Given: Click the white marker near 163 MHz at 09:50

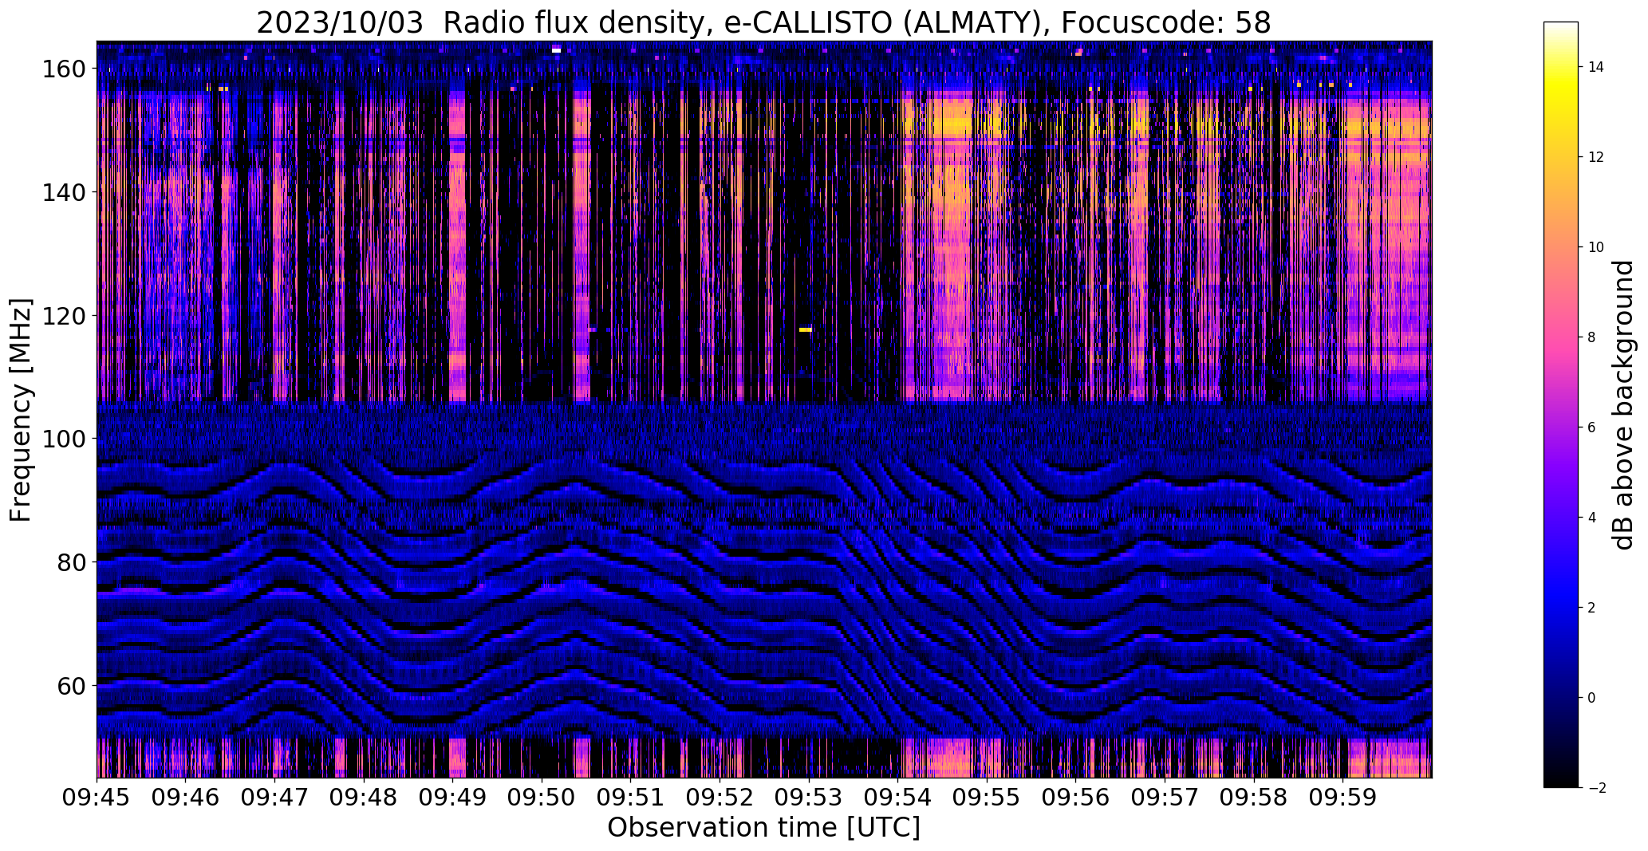Looking at the screenshot, I should pos(556,51).
